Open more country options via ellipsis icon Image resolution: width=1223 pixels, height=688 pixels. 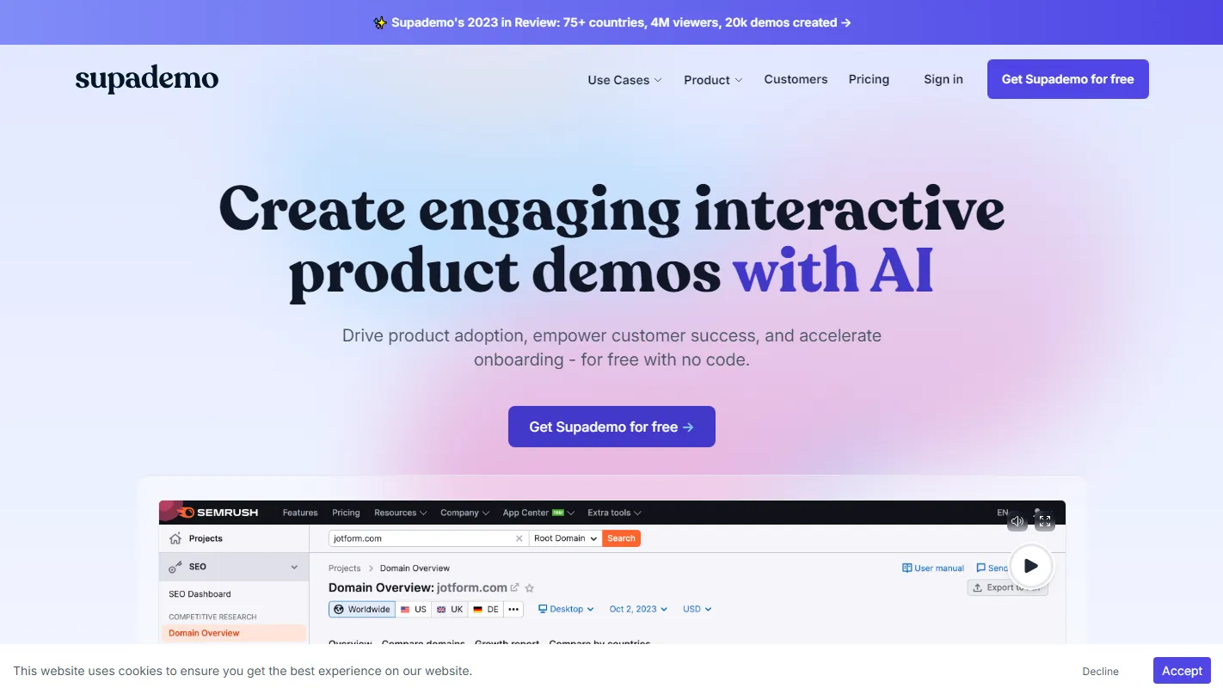pos(513,609)
